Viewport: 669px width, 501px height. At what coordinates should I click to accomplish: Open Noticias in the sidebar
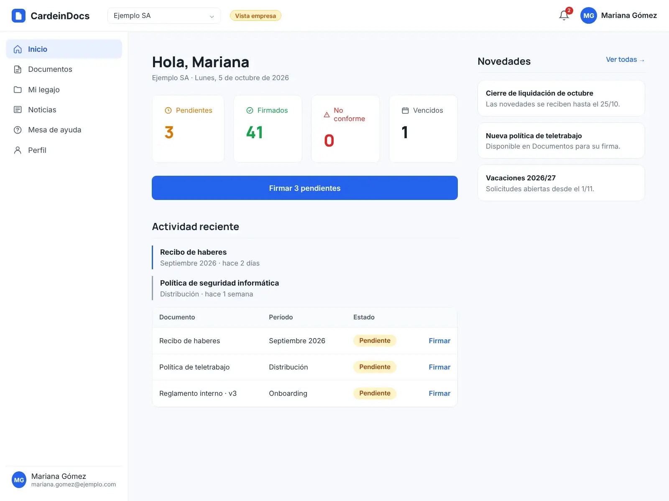click(x=64, y=110)
